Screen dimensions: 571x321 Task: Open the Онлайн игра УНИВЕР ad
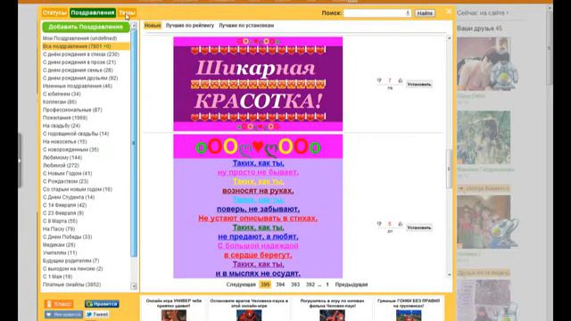pos(174,309)
